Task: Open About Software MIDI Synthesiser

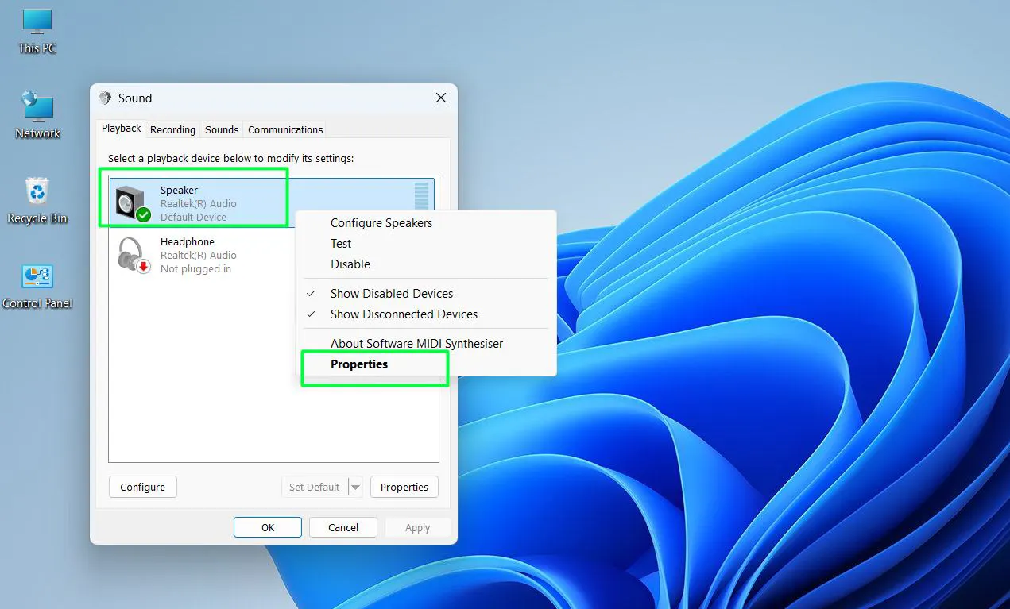Action: (x=417, y=343)
